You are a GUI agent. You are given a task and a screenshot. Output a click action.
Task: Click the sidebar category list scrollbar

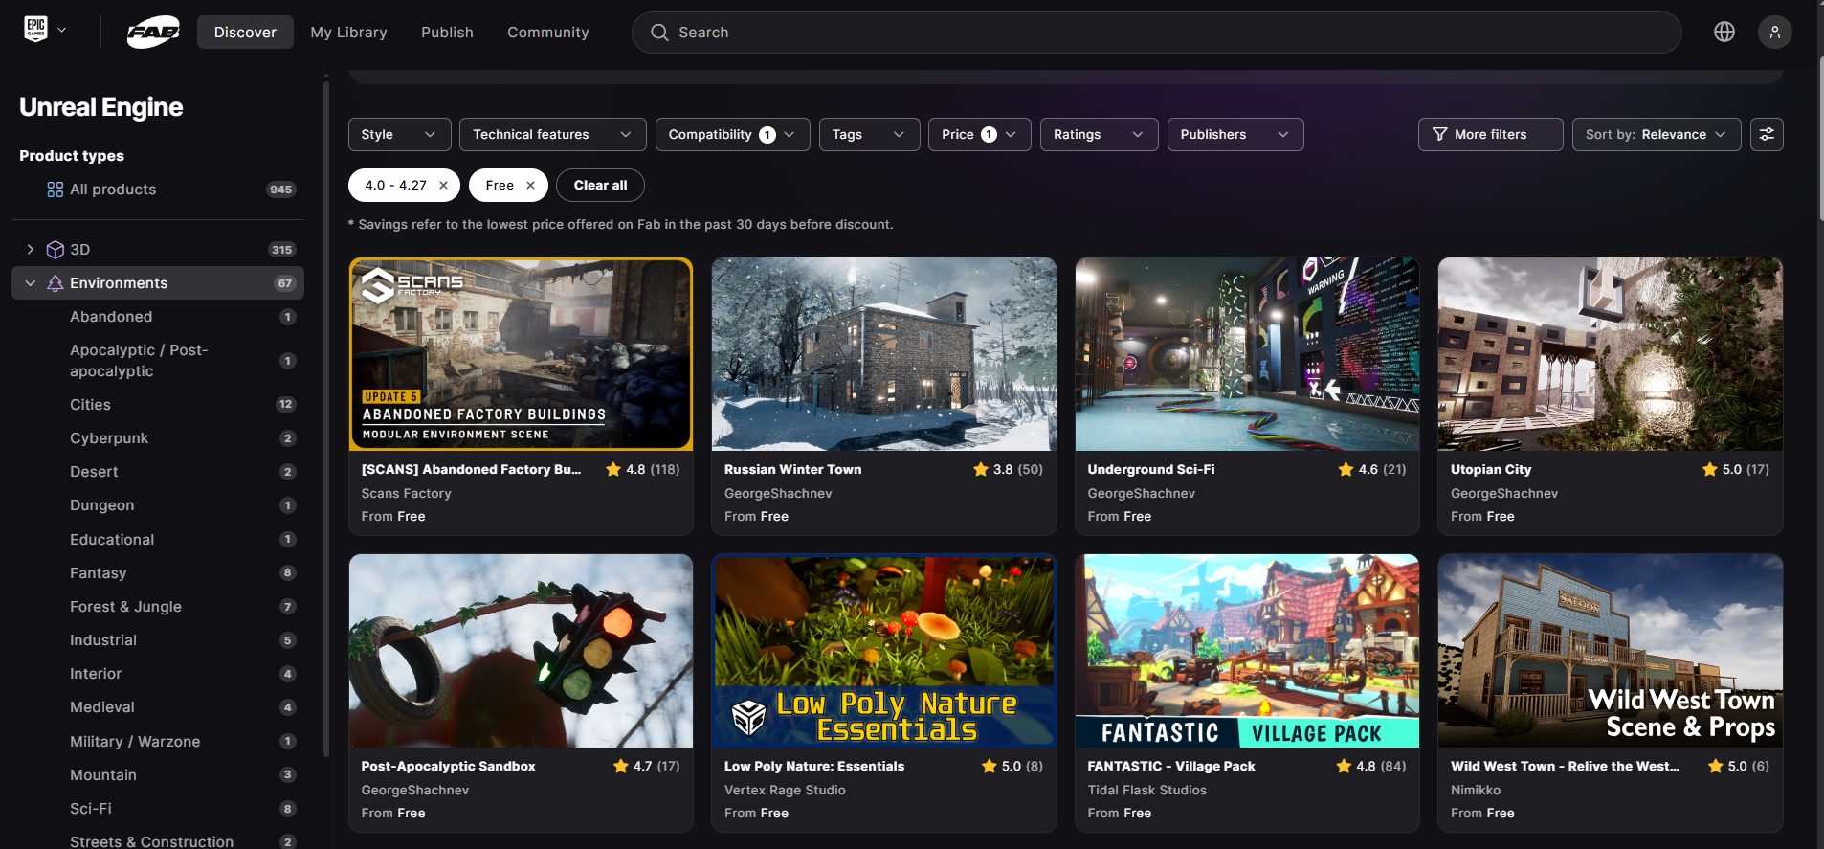point(326,418)
